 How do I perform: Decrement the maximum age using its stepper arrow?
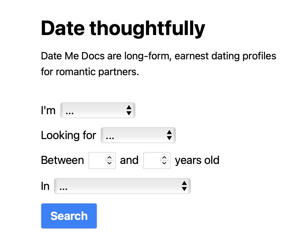pyautogui.click(x=165, y=163)
